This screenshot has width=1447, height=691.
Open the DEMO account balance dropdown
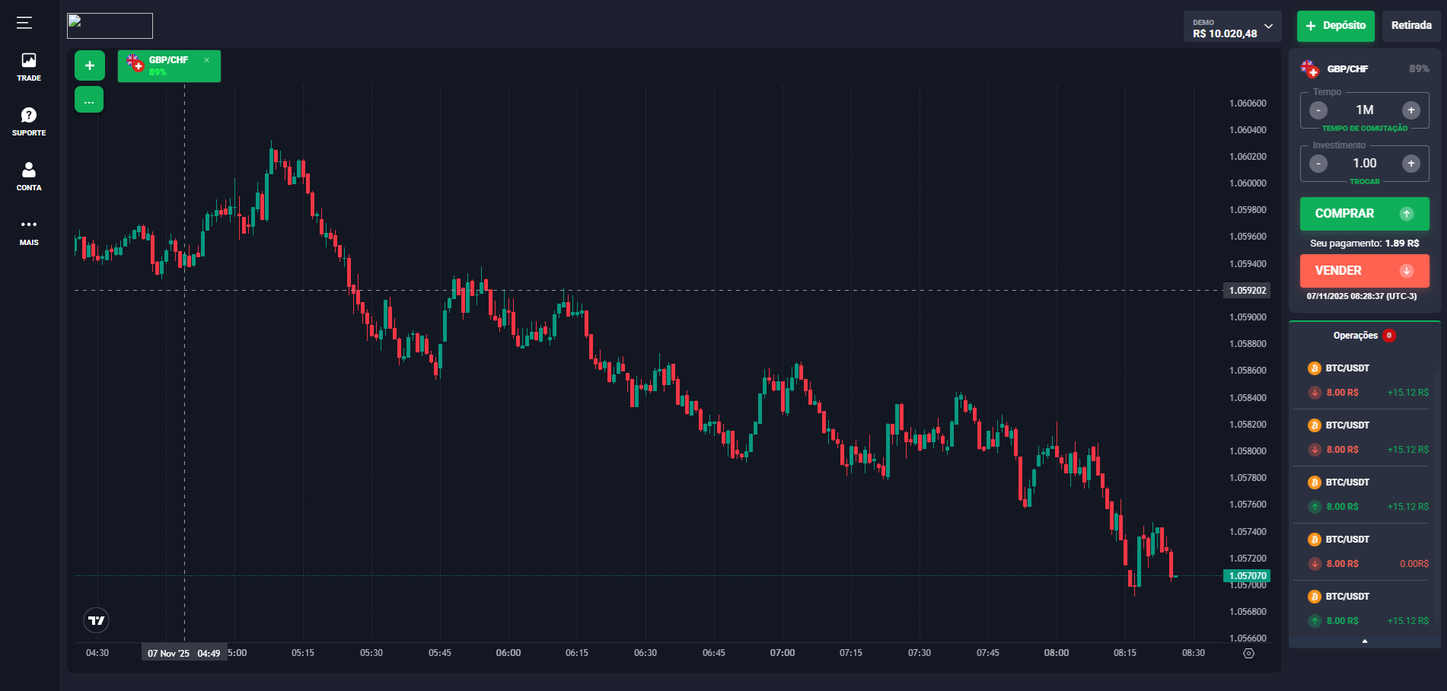tap(1232, 26)
